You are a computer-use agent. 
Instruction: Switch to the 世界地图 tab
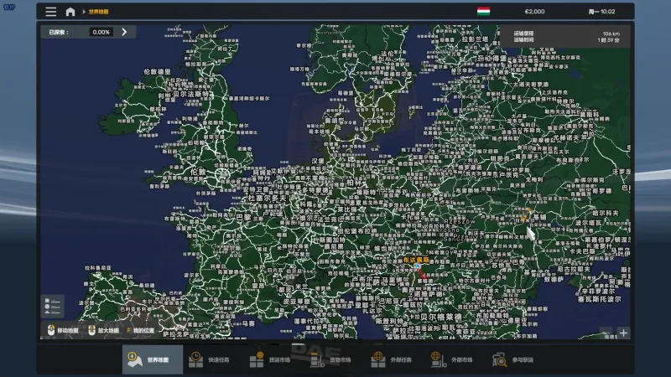(153, 359)
